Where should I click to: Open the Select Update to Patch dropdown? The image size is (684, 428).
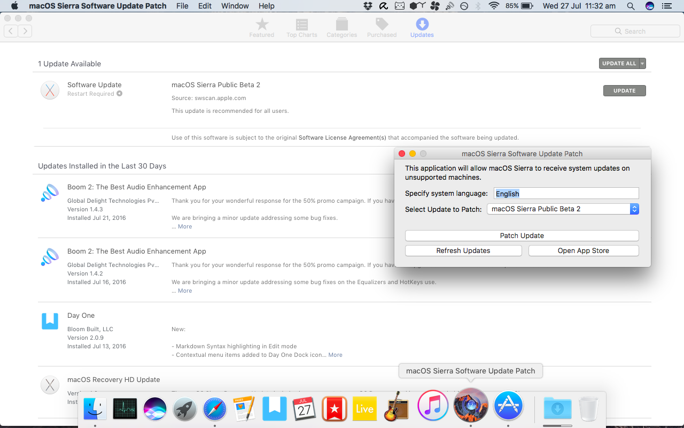click(563, 209)
